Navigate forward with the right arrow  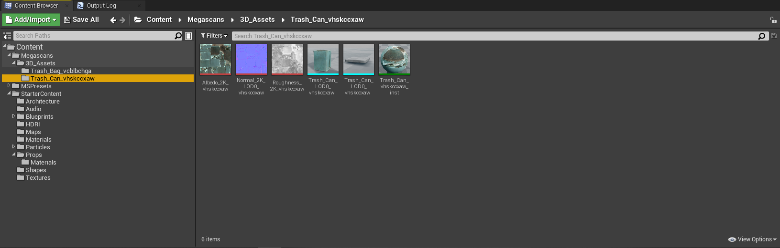click(122, 20)
